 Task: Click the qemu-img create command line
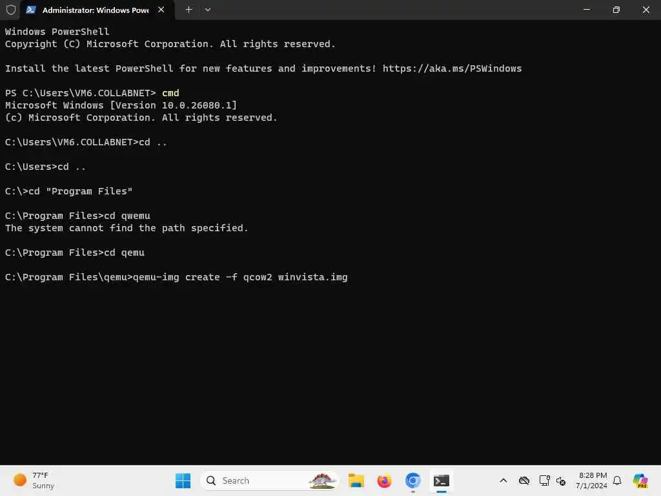(176, 277)
